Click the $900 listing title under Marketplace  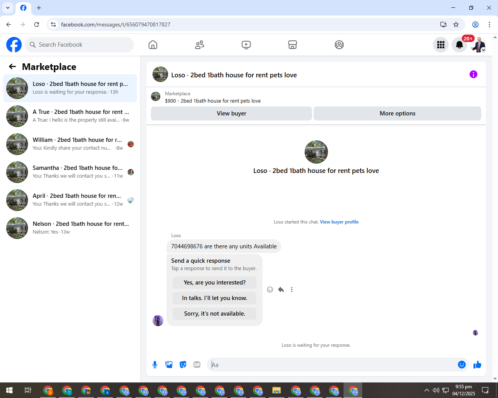pos(213,101)
